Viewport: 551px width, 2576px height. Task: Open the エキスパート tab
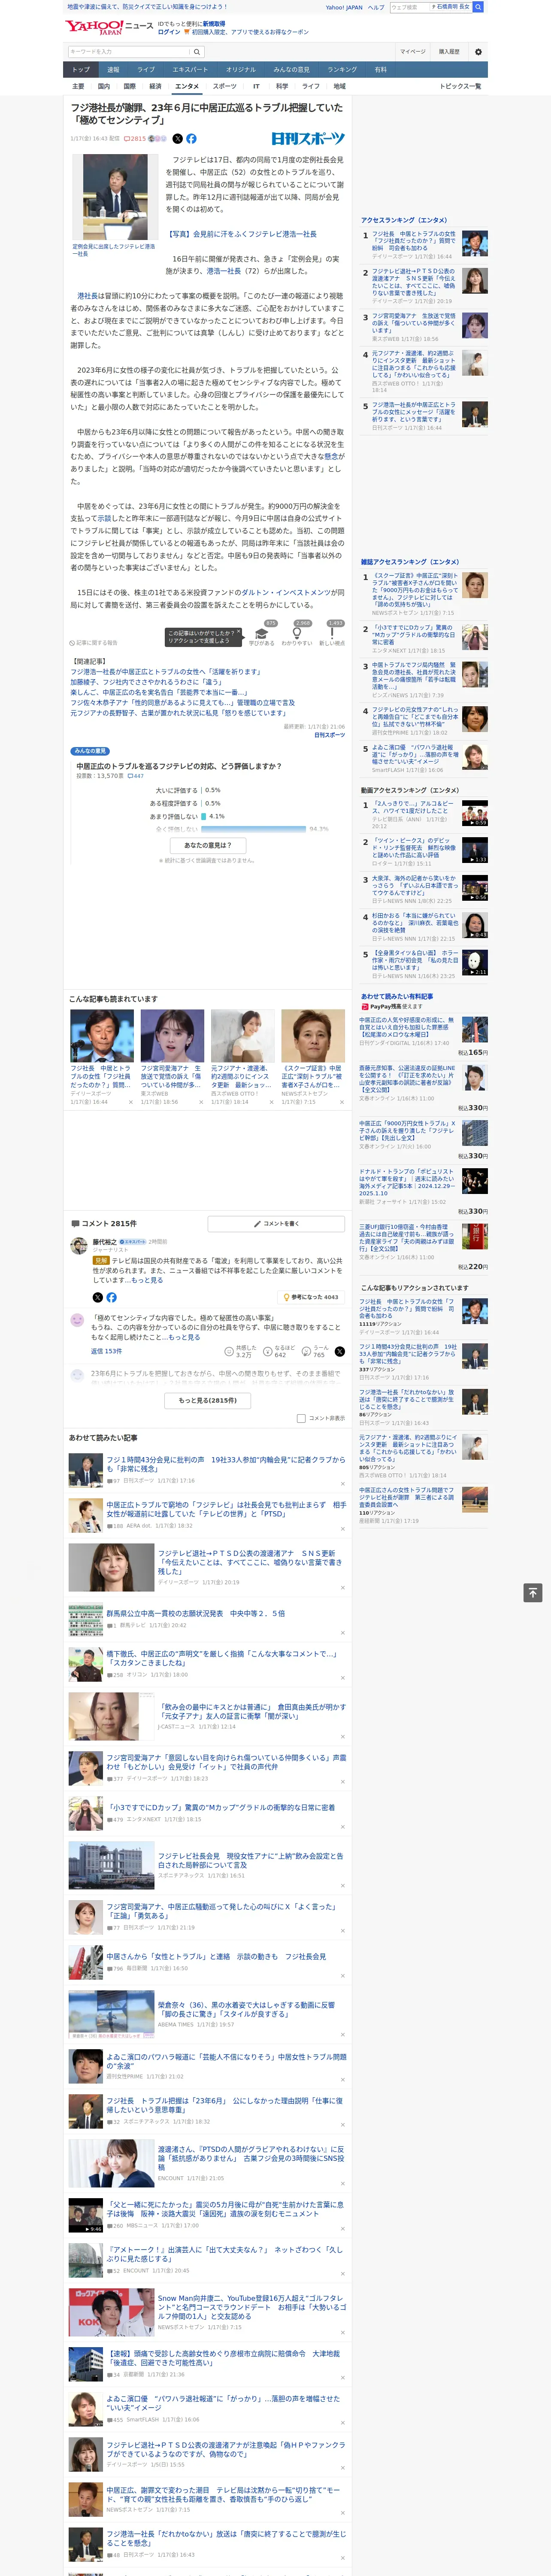click(190, 70)
